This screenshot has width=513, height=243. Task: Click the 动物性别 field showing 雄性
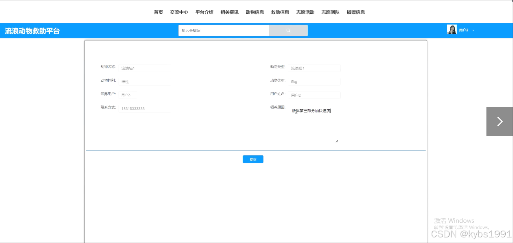tap(145, 81)
